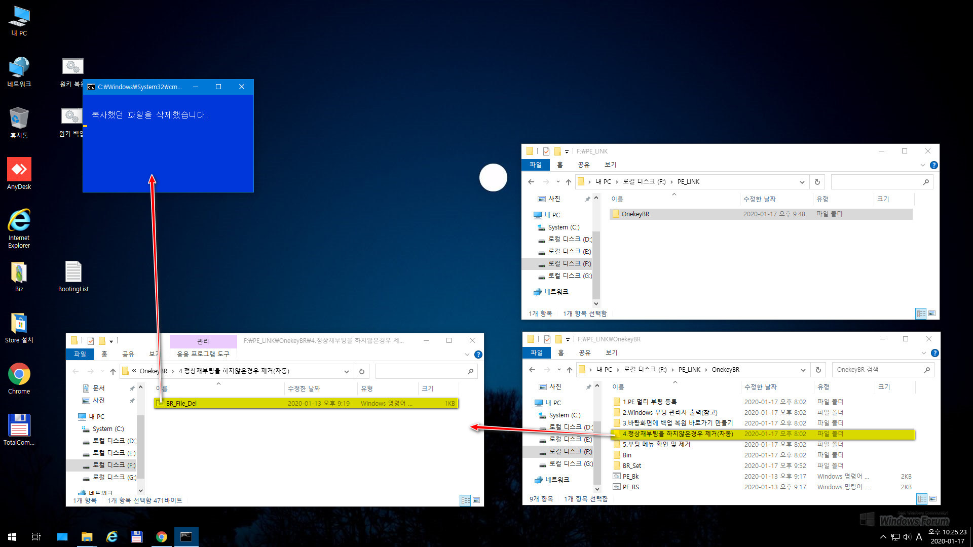Open 파일 tab in bottom-left explorer window
This screenshot has width=973, height=547.
click(x=80, y=354)
